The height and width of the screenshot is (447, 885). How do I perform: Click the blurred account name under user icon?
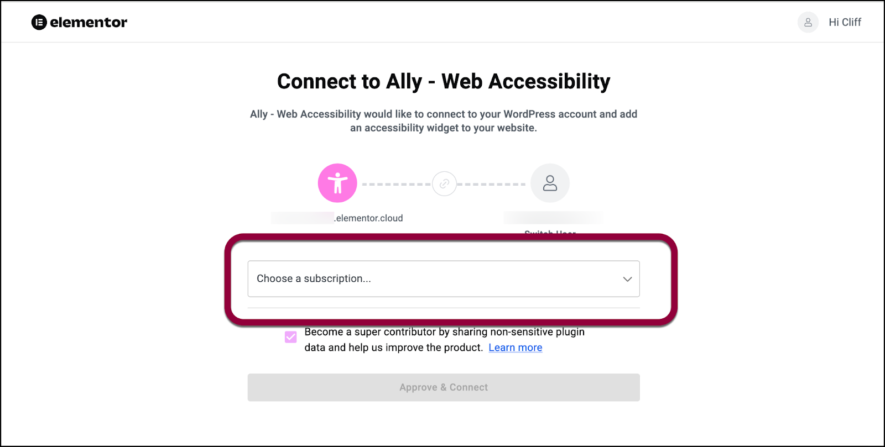point(553,217)
